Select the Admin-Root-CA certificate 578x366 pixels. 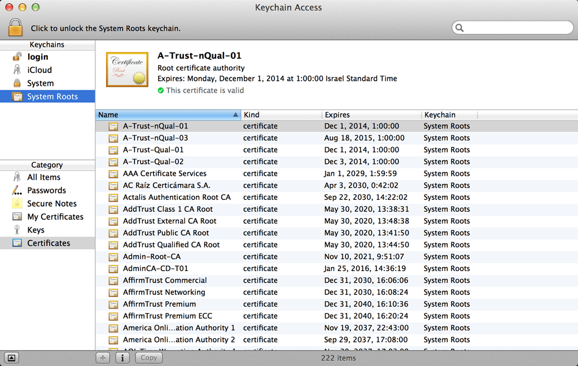click(336, 257)
